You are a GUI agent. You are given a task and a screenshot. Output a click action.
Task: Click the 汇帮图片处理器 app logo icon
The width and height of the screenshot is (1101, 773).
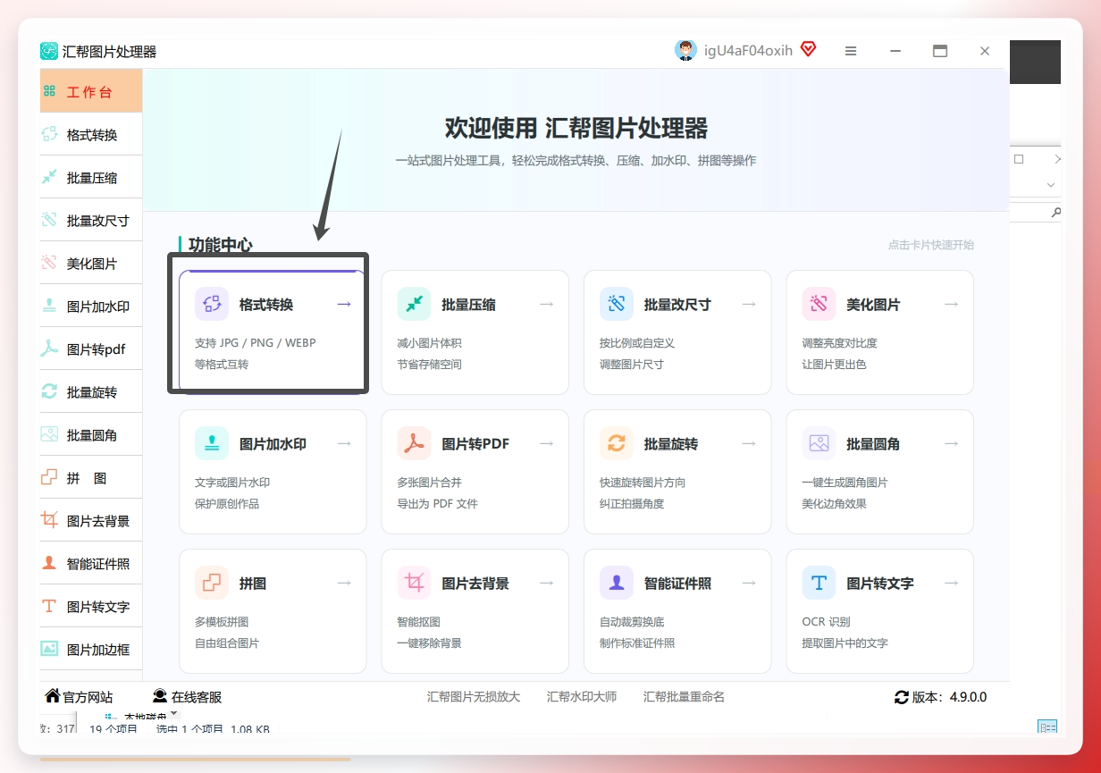coord(49,51)
